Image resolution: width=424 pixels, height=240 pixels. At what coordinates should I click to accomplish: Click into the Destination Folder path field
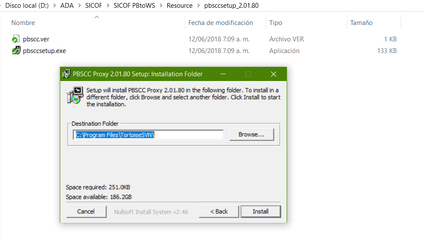(x=148, y=134)
